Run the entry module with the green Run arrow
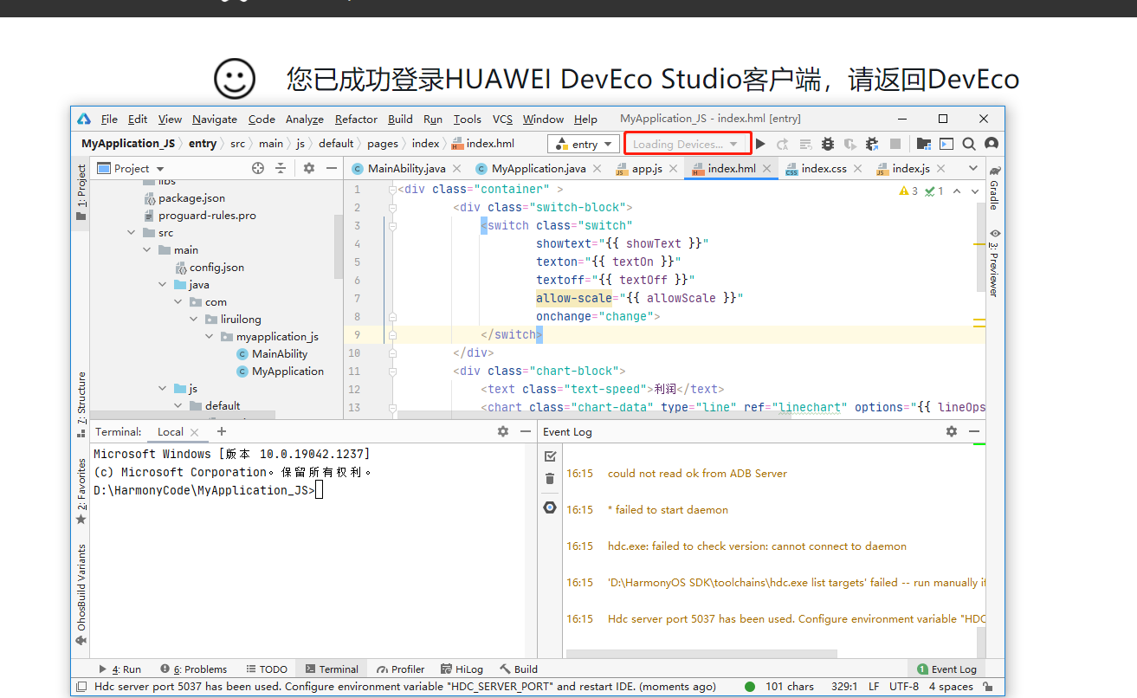 pyautogui.click(x=761, y=144)
